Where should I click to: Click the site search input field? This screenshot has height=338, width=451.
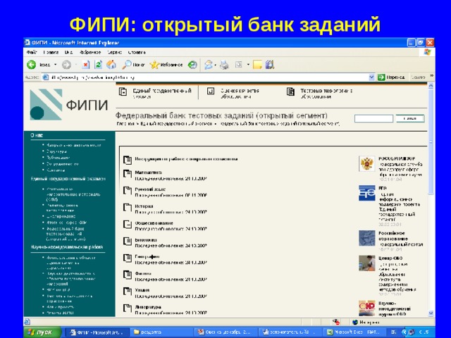tap(373, 118)
